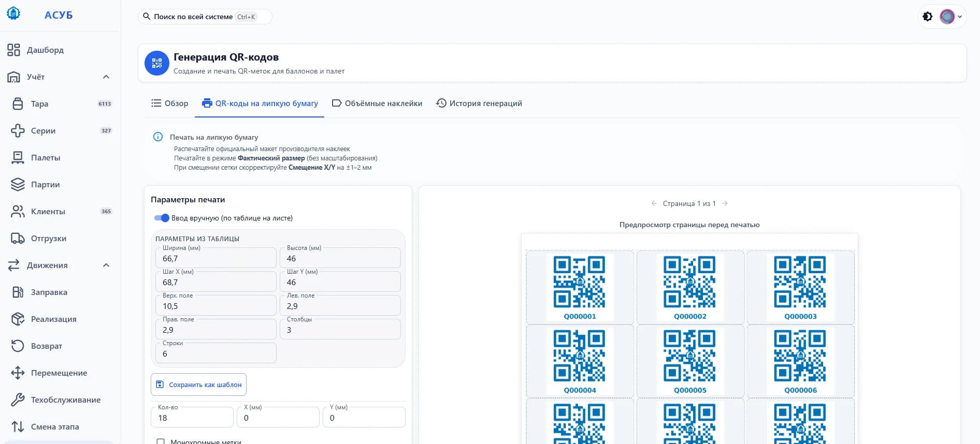
Task: Click the Тара container icon
Action: tap(18, 103)
